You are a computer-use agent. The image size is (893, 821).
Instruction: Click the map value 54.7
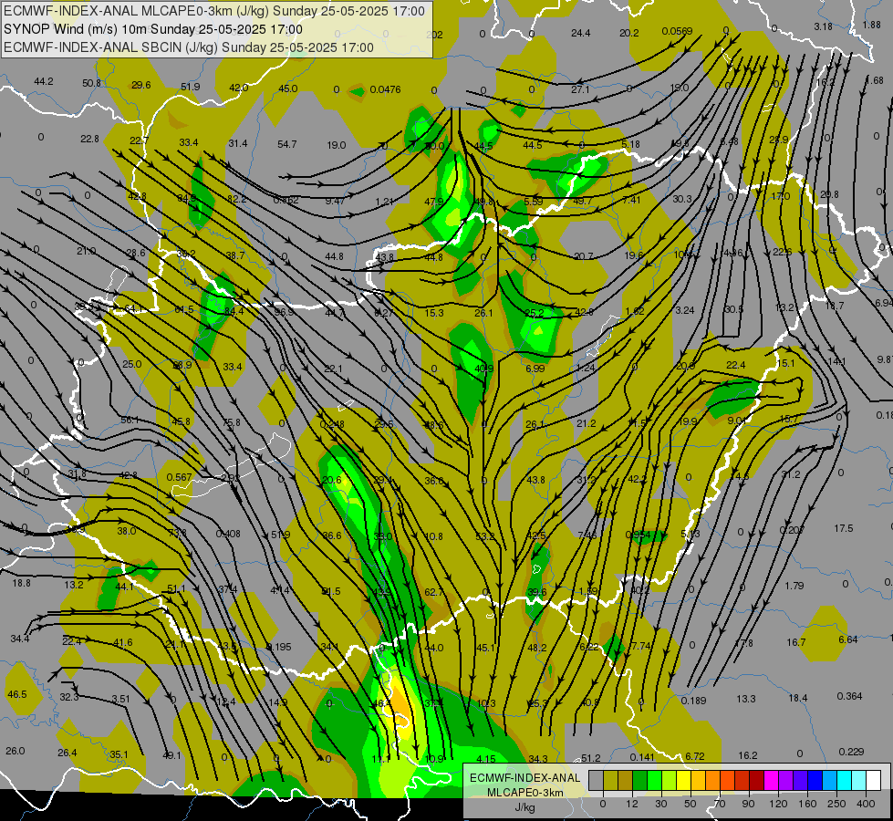[x=287, y=144]
